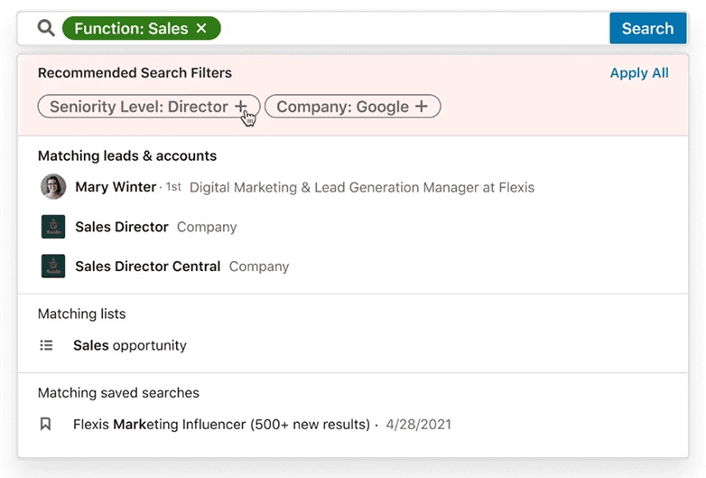
Task: Click the bookmark saved search icon
Action: click(46, 424)
